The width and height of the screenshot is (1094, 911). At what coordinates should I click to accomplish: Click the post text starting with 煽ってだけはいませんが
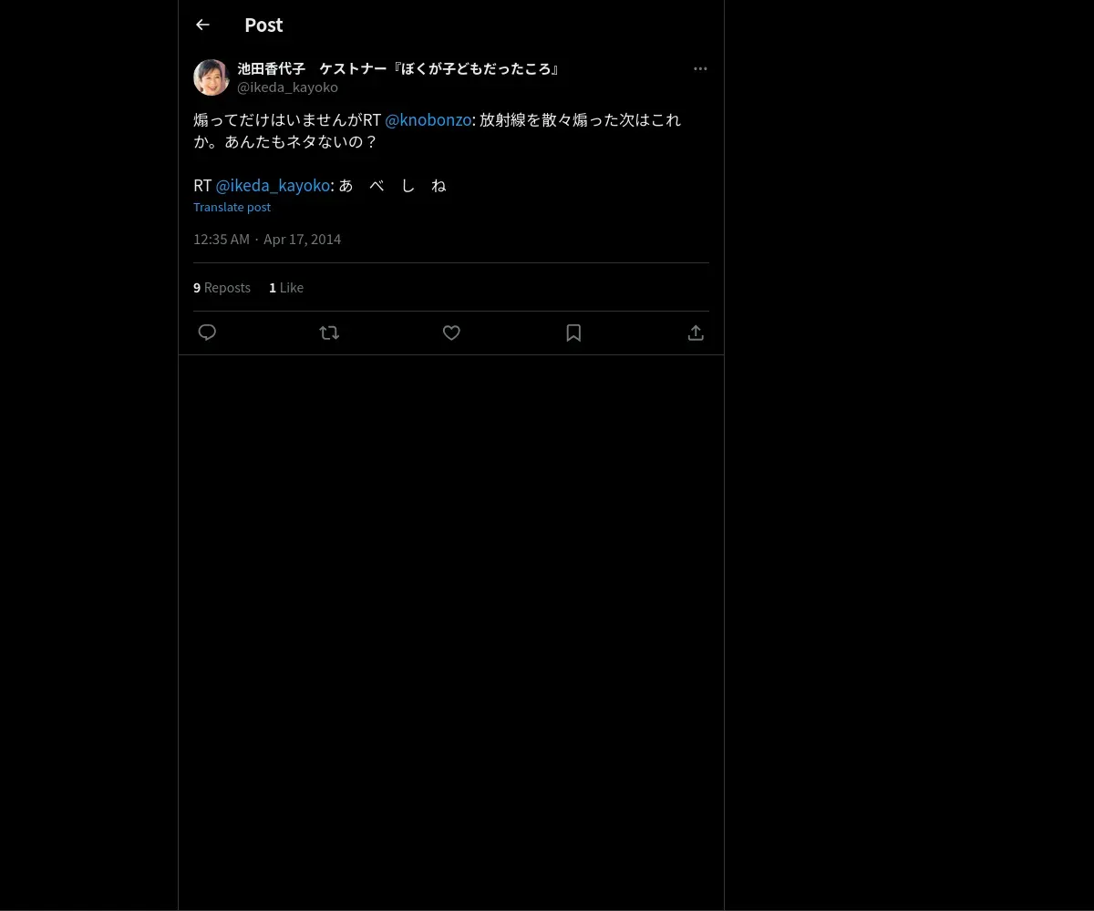(438, 153)
